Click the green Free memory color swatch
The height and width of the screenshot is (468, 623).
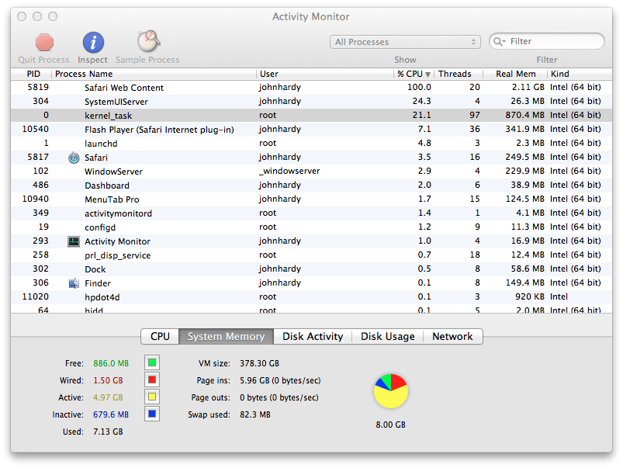[x=152, y=362]
